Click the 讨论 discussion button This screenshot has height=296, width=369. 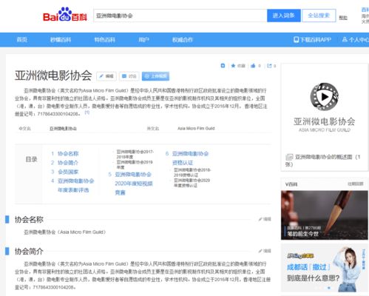[129, 76]
